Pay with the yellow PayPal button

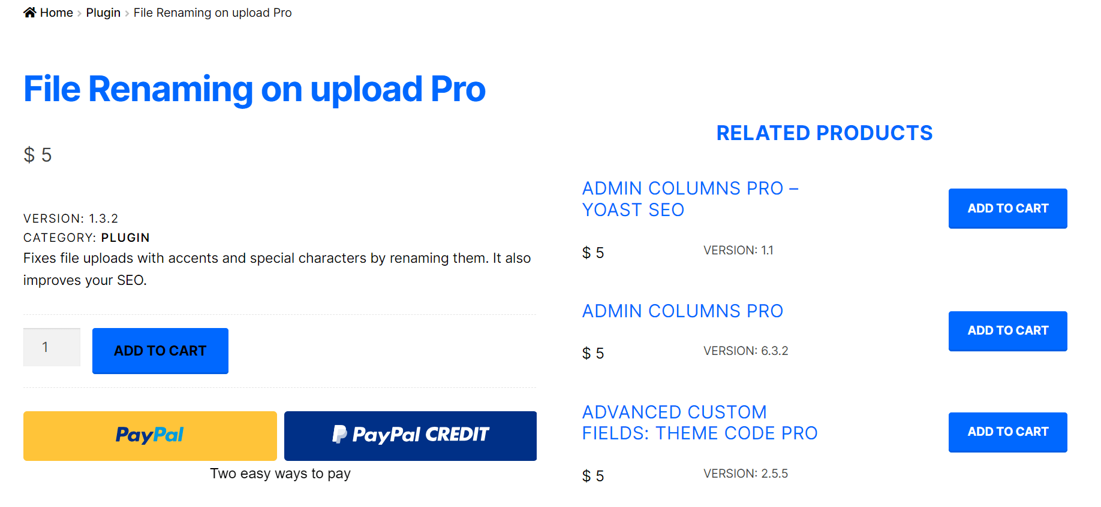(x=150, y=436)
